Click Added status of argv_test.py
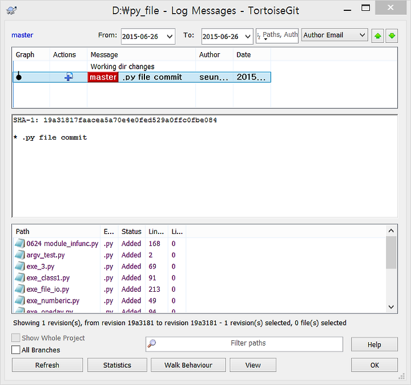This screenshot has width=411, height=385. [x=131, y=255]
